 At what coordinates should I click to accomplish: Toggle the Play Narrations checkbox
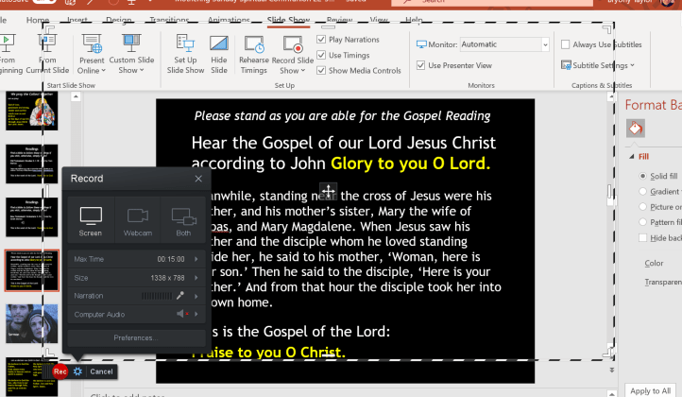coord(323,41)
